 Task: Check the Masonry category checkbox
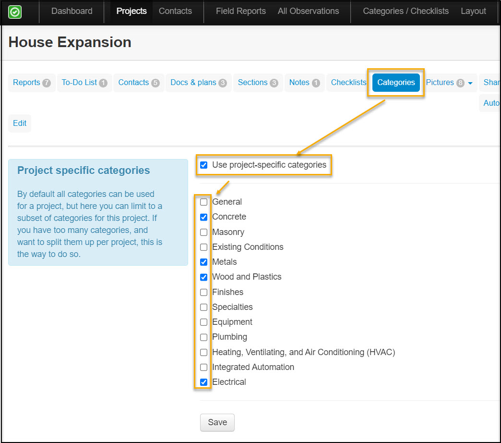click(204, 233)
